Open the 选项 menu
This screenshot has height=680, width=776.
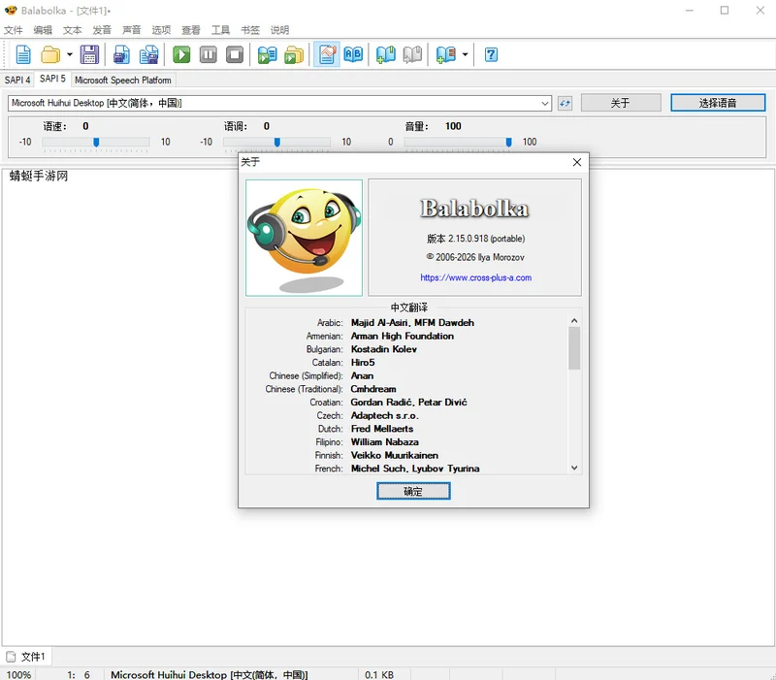161,30
